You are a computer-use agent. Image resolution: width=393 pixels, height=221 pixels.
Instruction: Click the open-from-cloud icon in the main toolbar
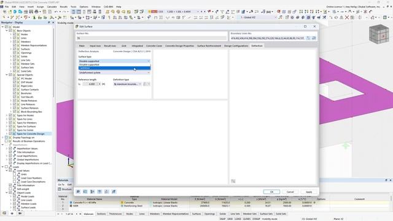pos(20,12)
